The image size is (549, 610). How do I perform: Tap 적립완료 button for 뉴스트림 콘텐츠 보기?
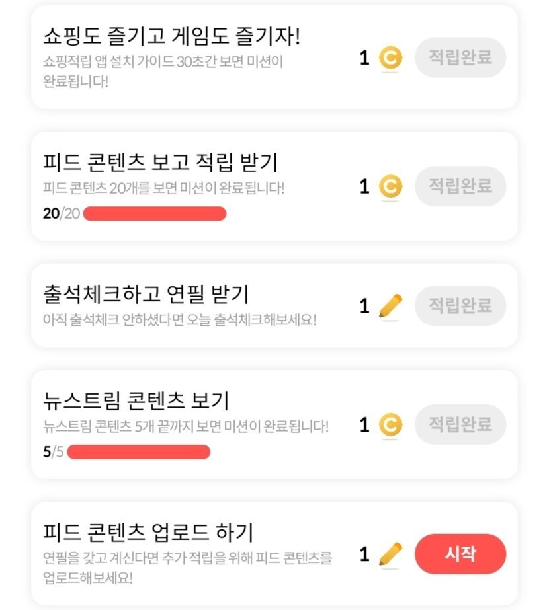(460, 424)
